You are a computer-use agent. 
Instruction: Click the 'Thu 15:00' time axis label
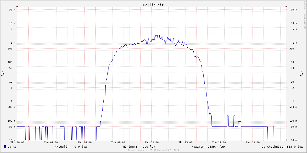pyautogui.click(x=185, y=143)
